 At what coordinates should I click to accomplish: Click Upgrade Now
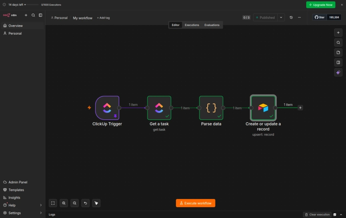(x=320, y=5)
